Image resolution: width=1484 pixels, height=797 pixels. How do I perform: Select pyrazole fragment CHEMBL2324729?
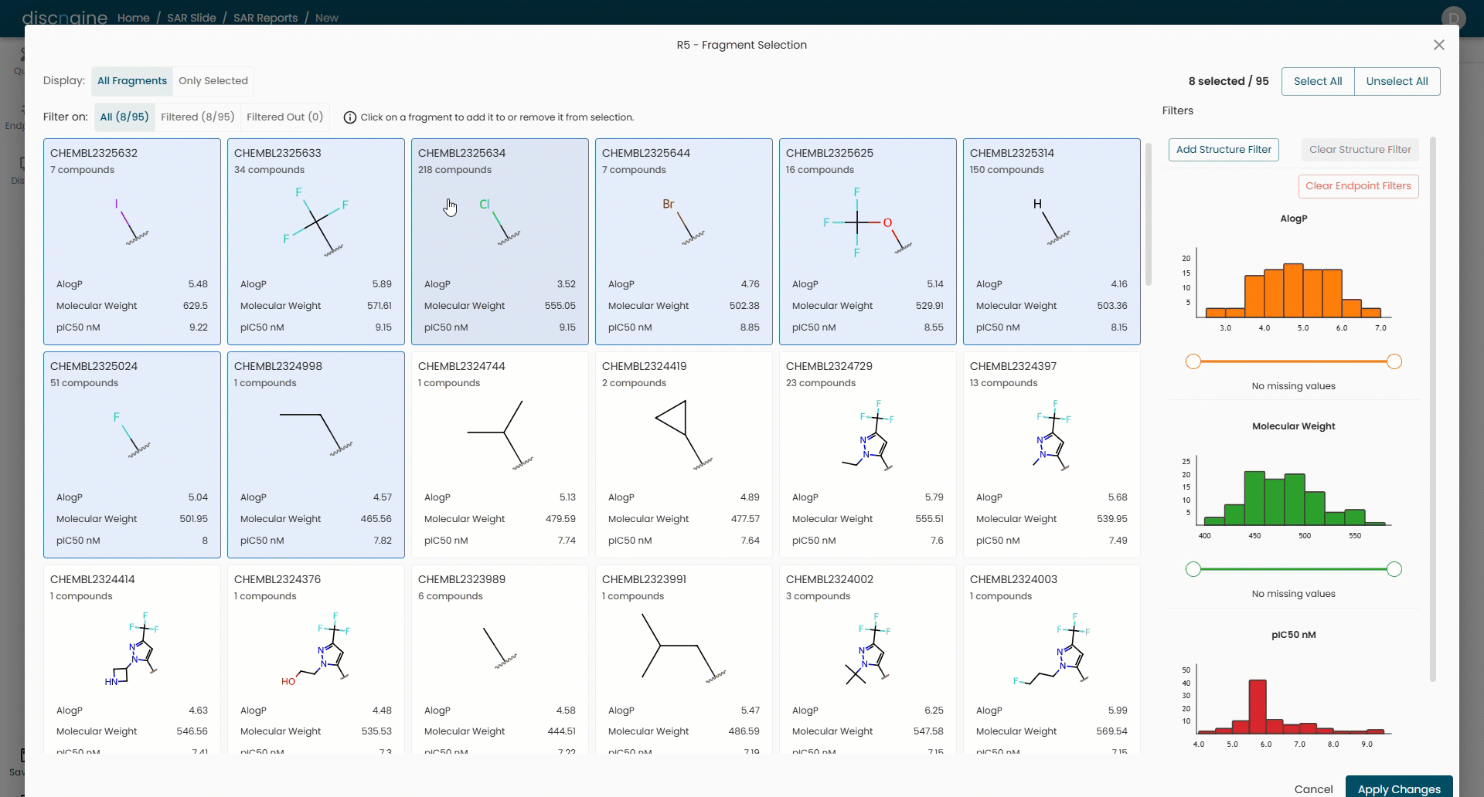[868, 455]
